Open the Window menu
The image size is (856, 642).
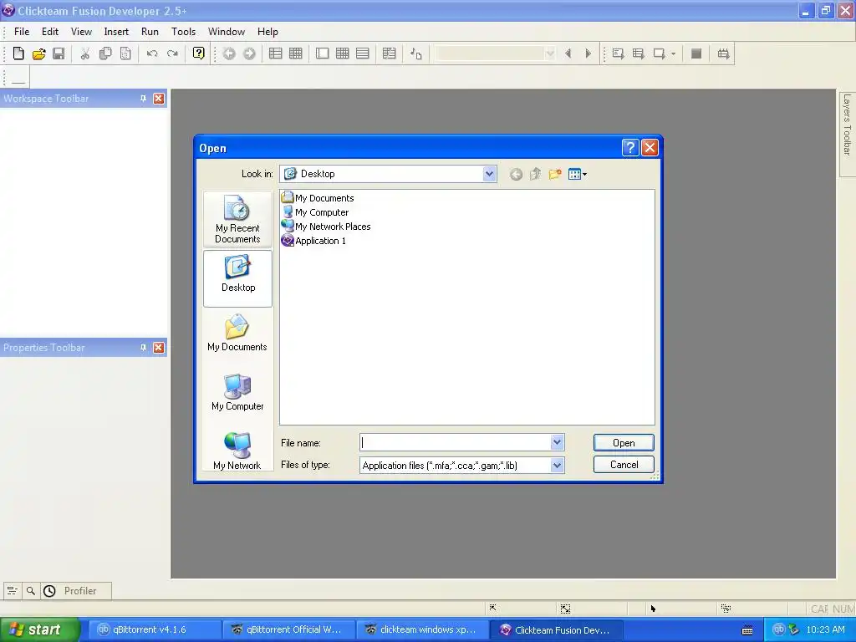pyautogui.click(x=227, y=32)
